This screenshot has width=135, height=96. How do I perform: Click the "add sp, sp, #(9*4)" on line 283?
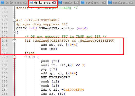[59, 73]
